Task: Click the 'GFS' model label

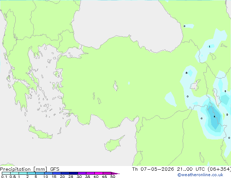Action: [x=55, y=169]
